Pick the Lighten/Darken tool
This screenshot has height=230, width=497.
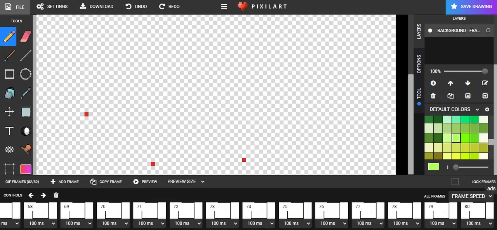(26, 131)
